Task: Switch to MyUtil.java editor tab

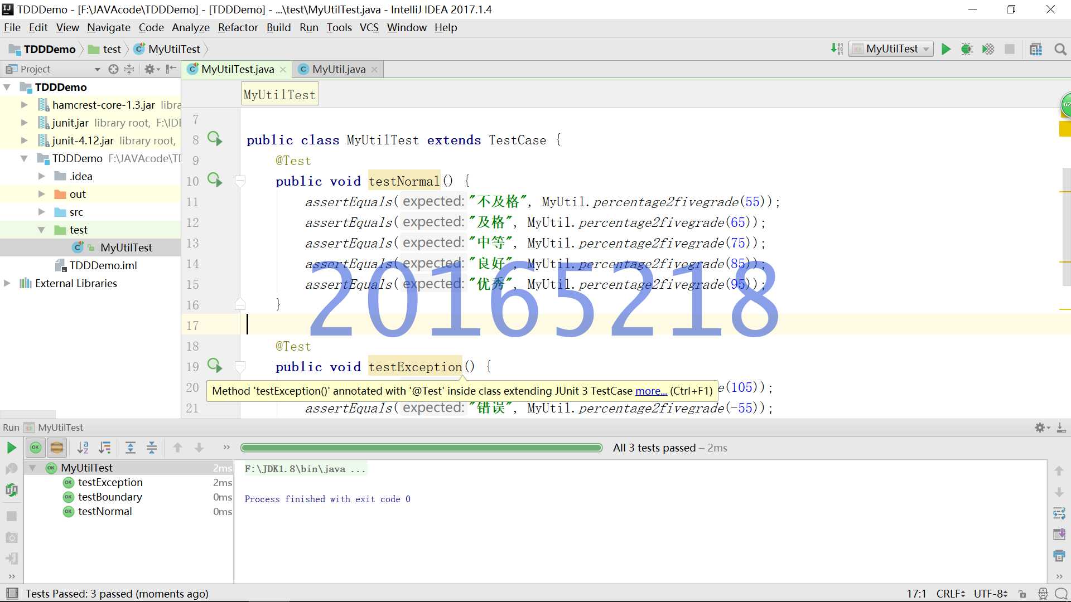Action: [338, 69]
